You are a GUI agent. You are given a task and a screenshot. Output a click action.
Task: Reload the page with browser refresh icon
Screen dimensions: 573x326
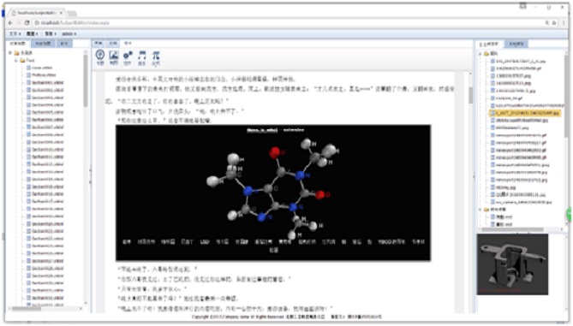point(27,22)
